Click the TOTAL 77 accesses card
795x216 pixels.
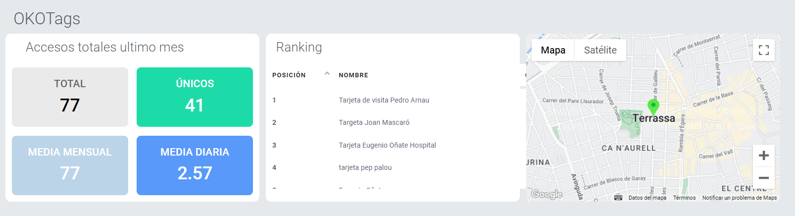pos(70,97)
